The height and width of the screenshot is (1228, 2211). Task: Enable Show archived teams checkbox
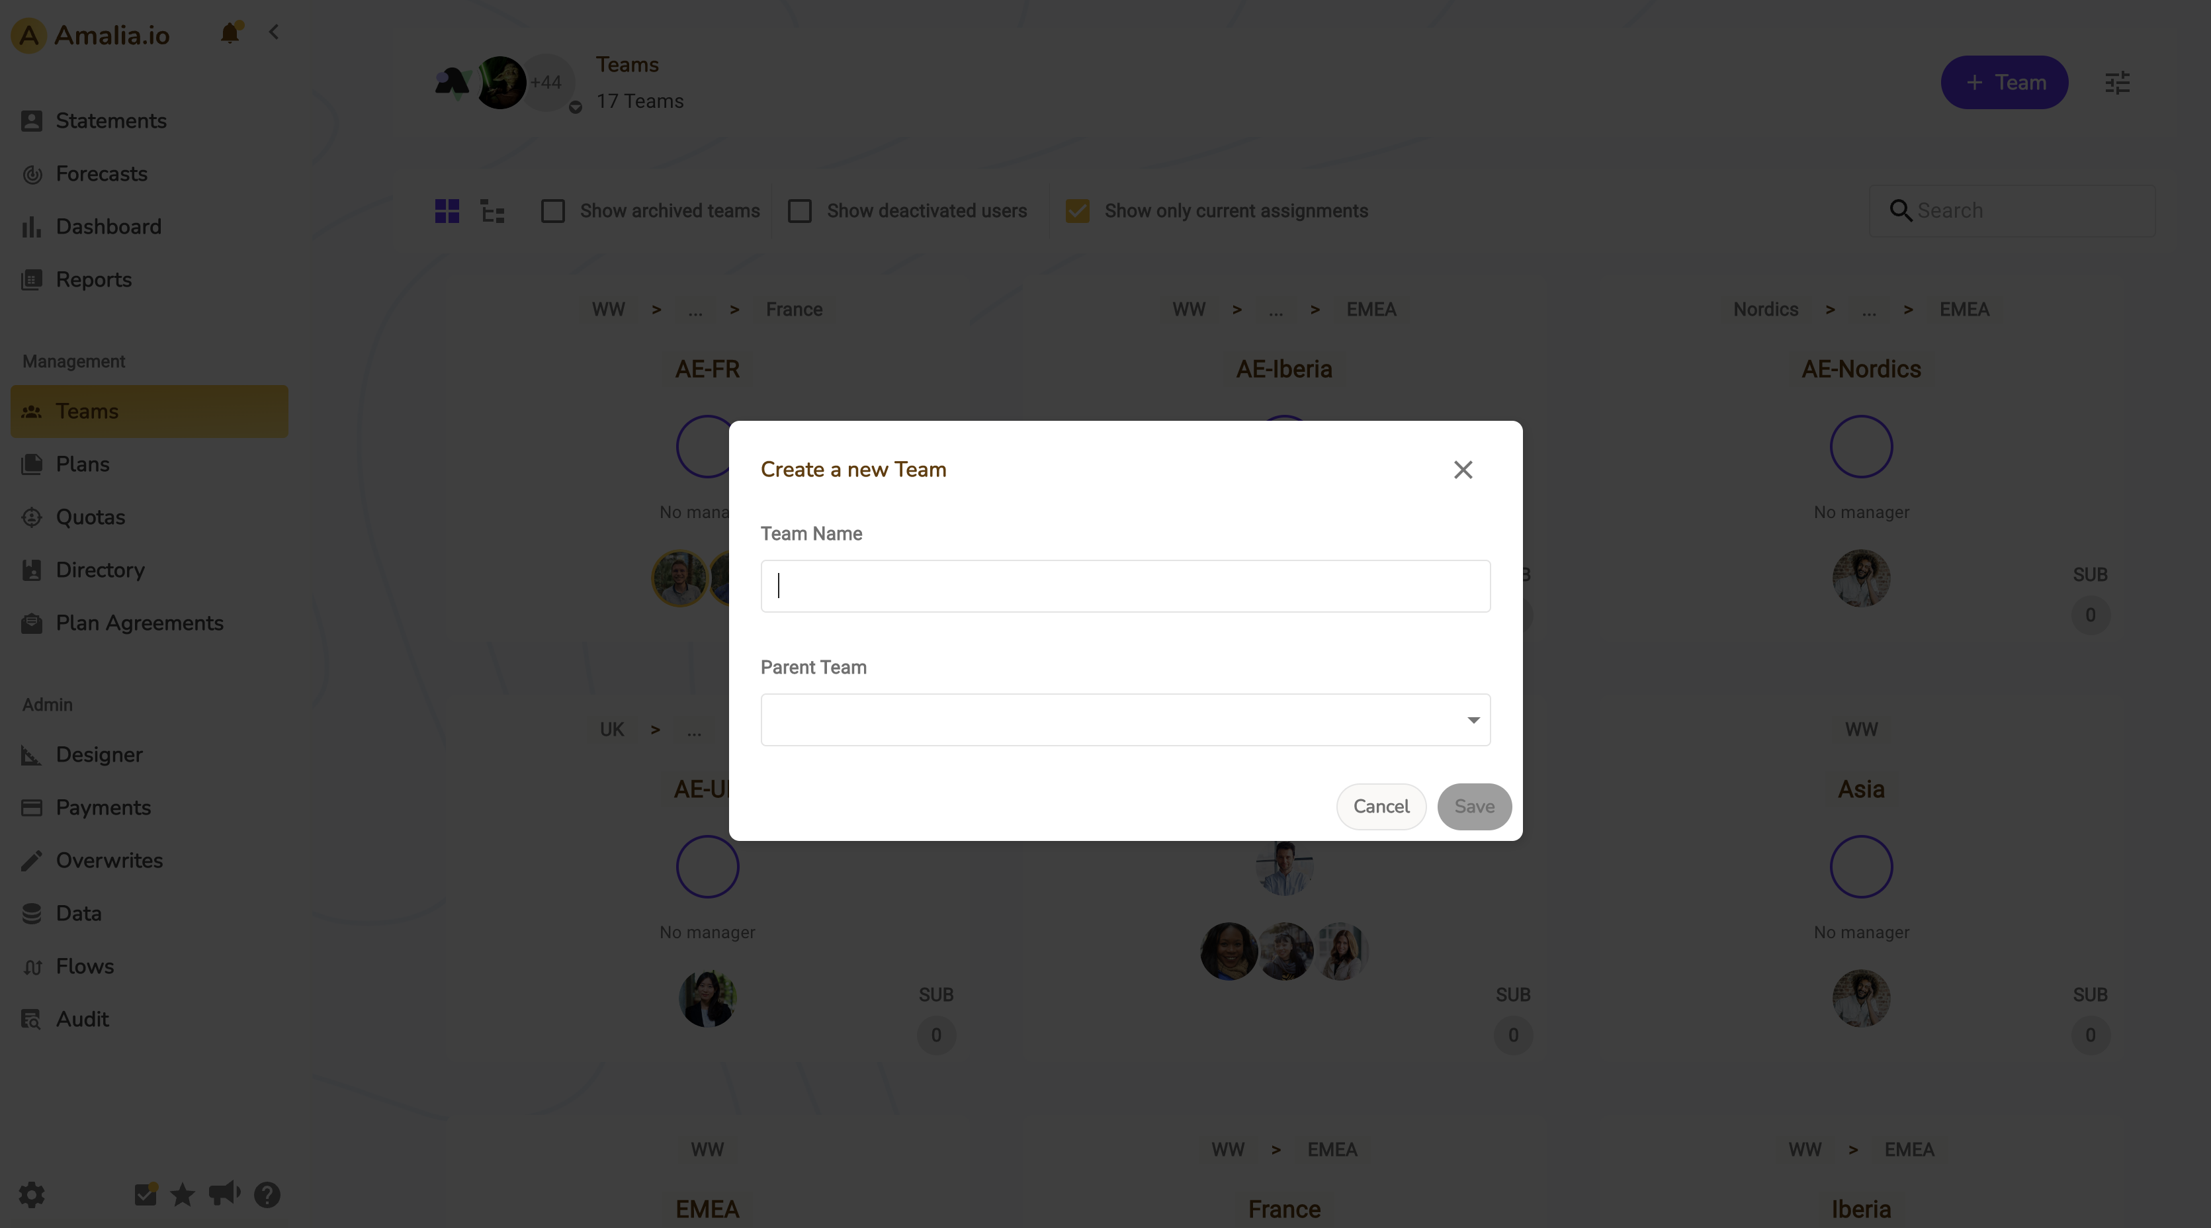tap(553, 211)
